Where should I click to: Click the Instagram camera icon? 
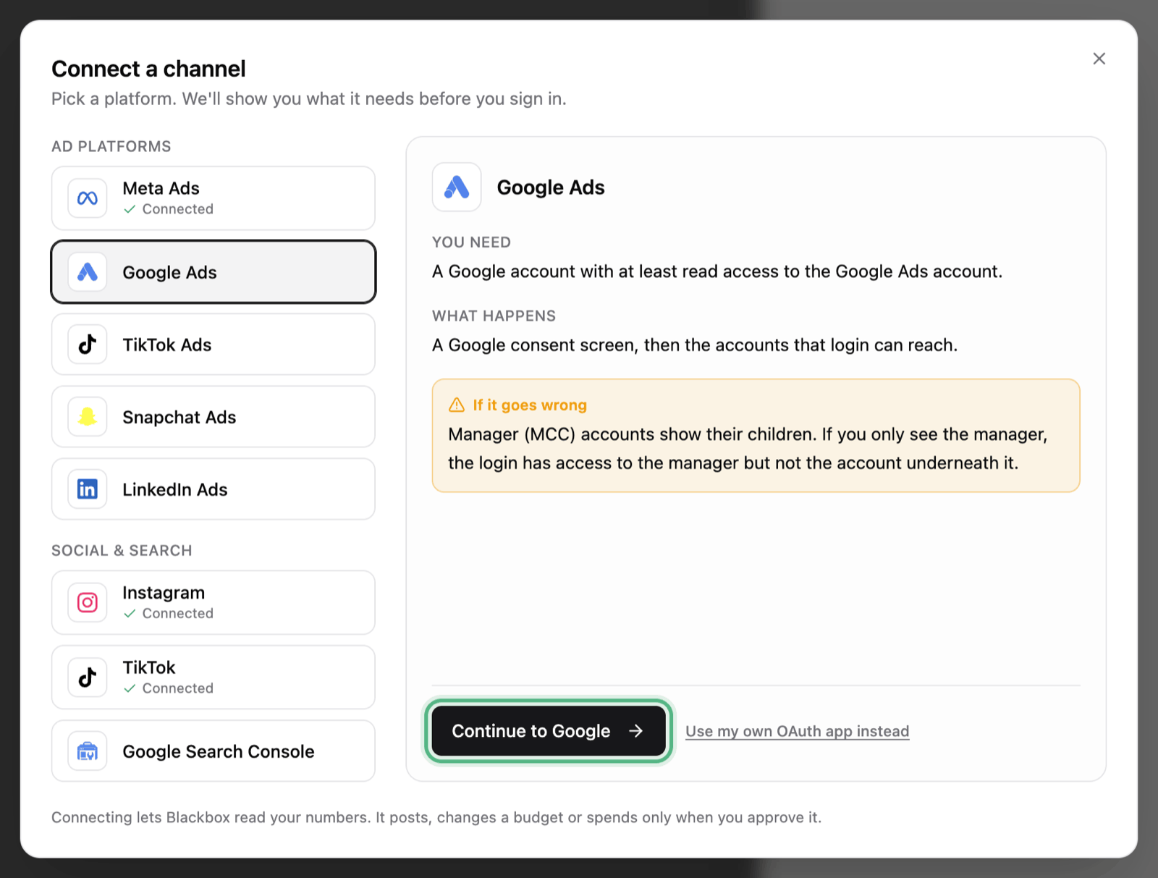tap(88, 602)
